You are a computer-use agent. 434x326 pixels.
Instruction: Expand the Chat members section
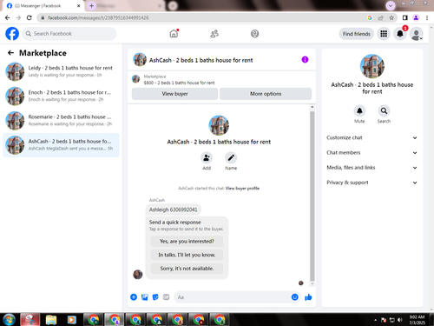372,153
